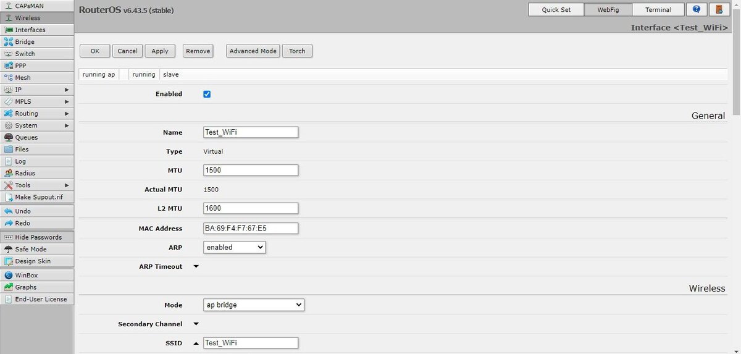Viewport: 741px width, 354px height.
Task: Click the Undo arrow icon
Action: pyautogui.click(x=9, y=211)
